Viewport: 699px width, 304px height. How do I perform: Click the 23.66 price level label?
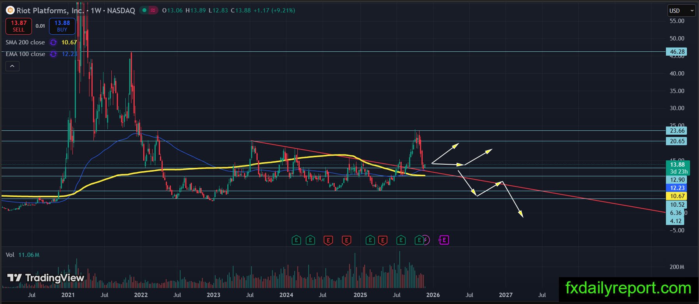click(677, 131)
